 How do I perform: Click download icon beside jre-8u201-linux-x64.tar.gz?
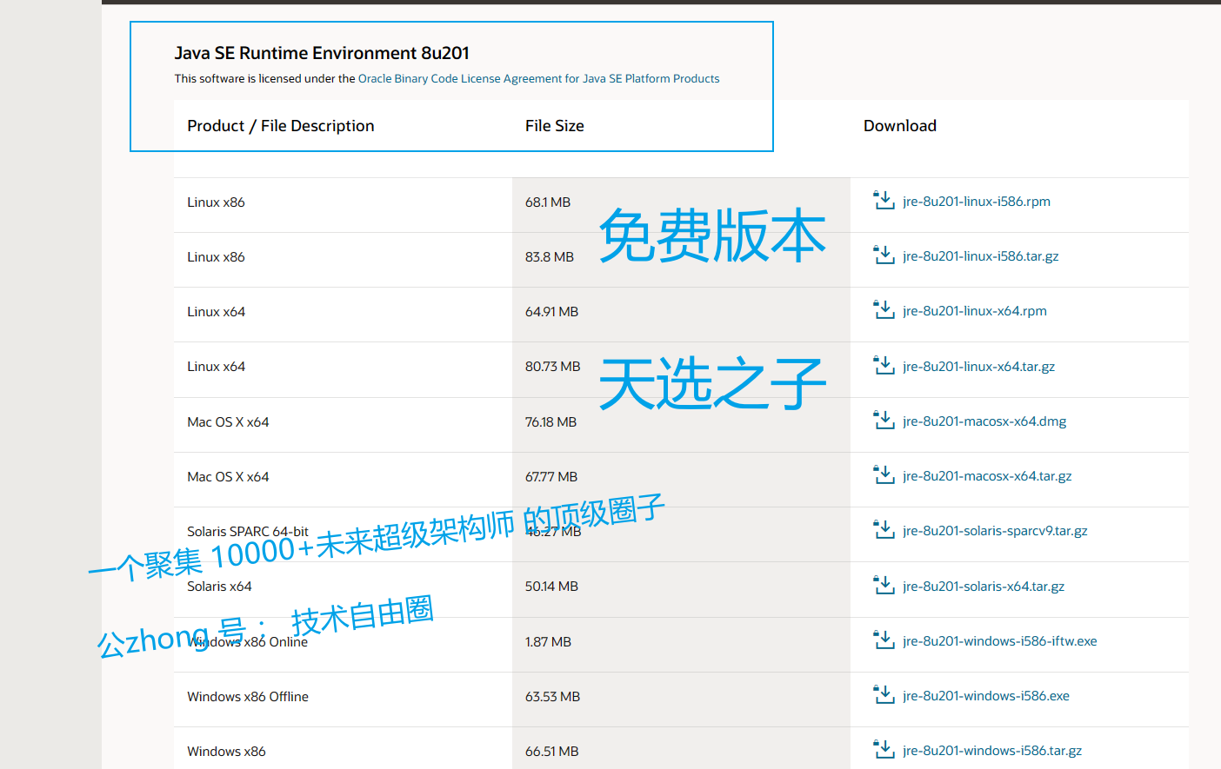pyautogui.click(x=884, y=366)
